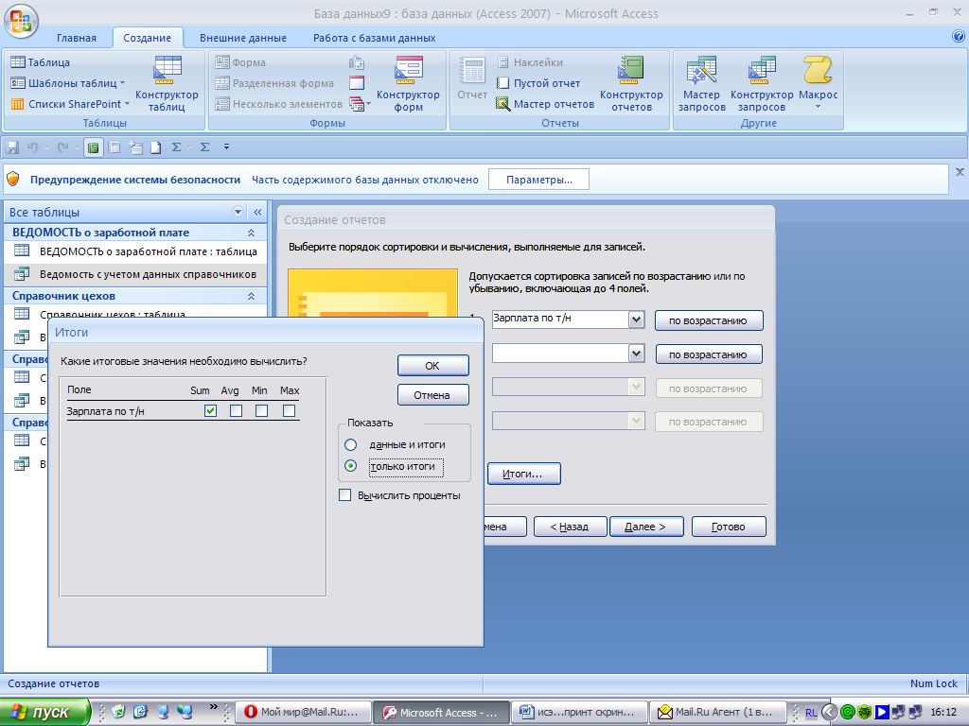This screenshot has width=969, height=726.
Task: Check the Sum box for Зарплата по т/н
Action: (210, 410)
